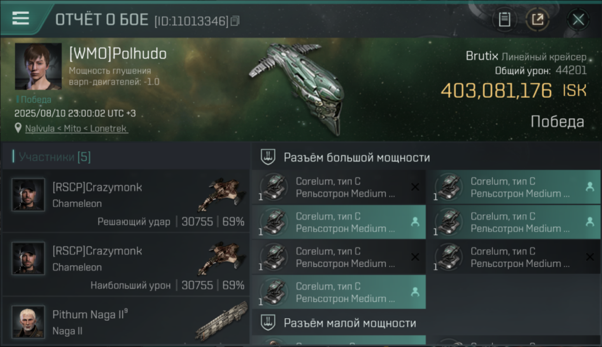Collapse Разъём малой мощности section

coord(268,322)
